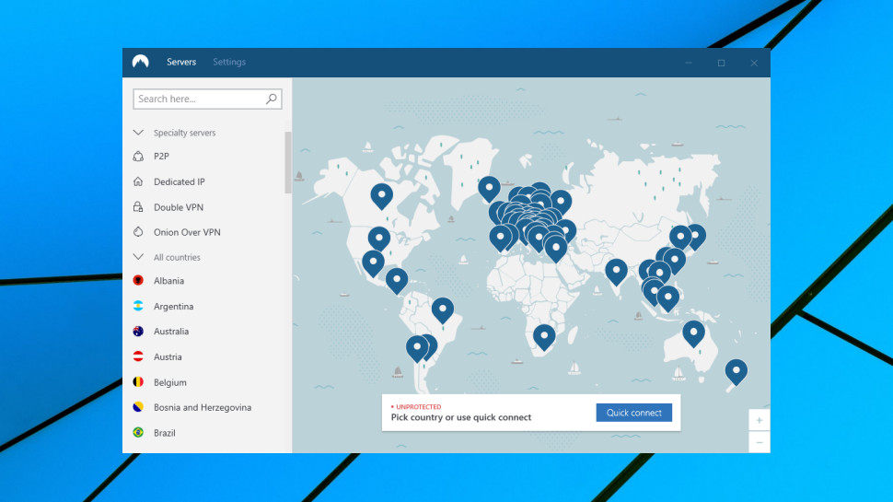Click the server list scrollbar
The image size is (893, 502).
pos(288,162)
